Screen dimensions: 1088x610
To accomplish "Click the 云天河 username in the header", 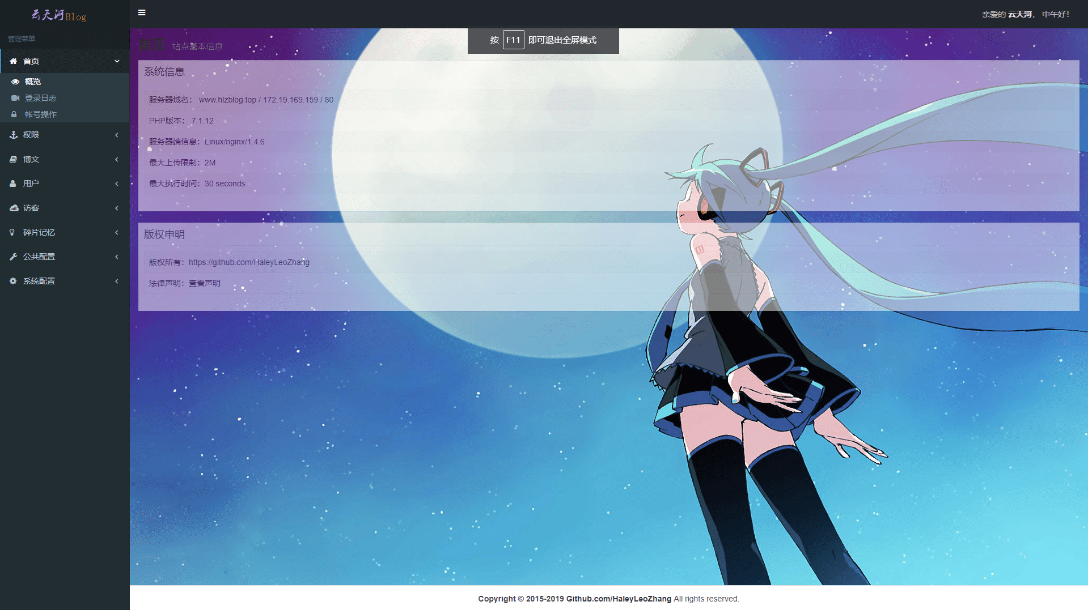I will (x=1019, y=14).
